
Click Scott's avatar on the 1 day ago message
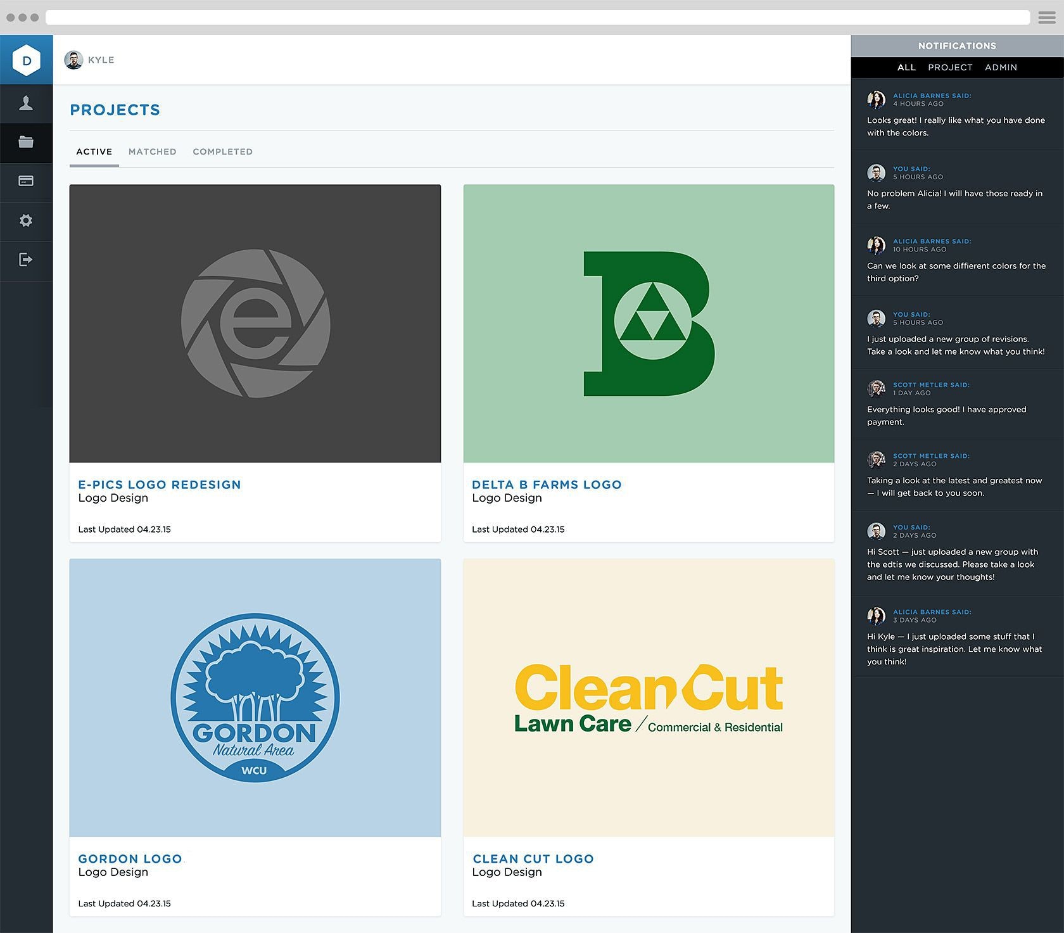877,388
